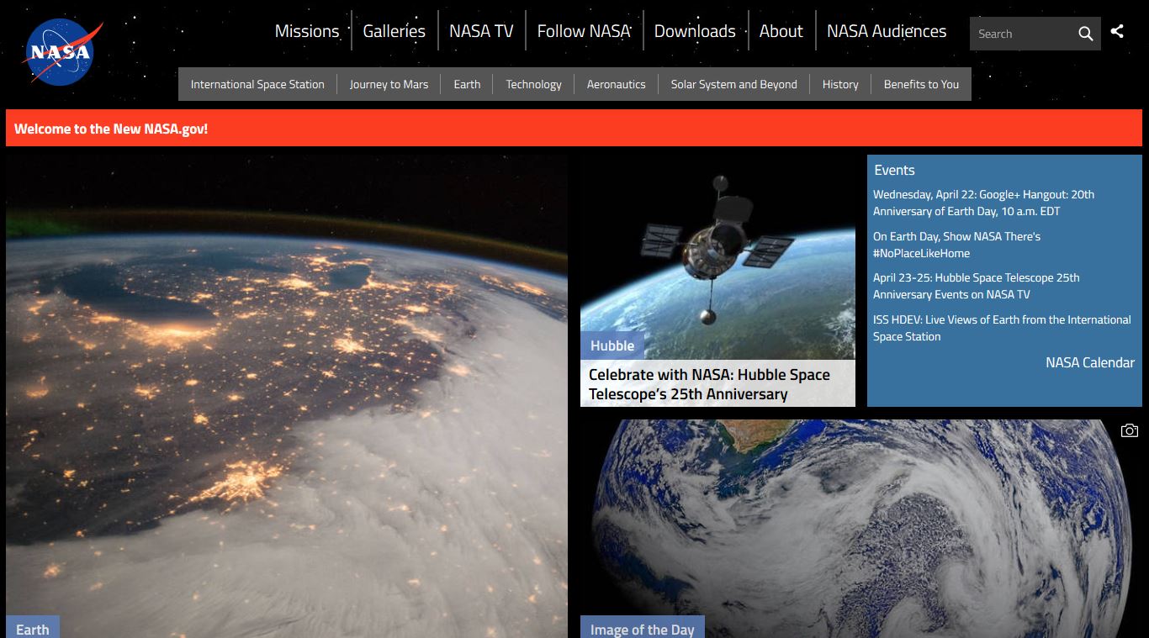Open the Downloads menu
The width and height of the screenshot is (1149, 638).
[x=695, y=31]
